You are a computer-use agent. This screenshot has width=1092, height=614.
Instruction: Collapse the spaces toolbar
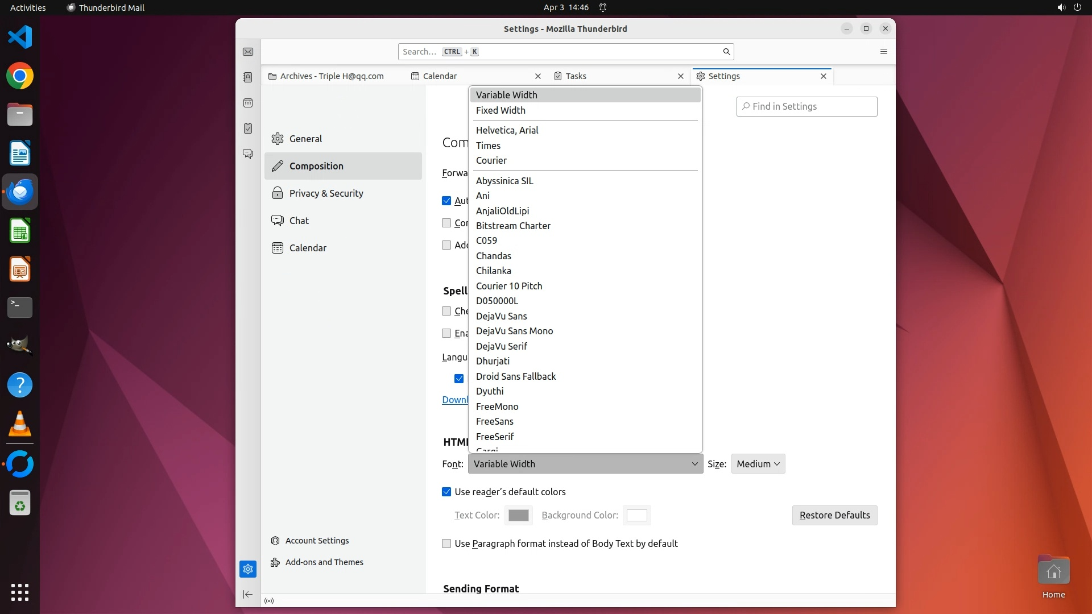point(248,595)
